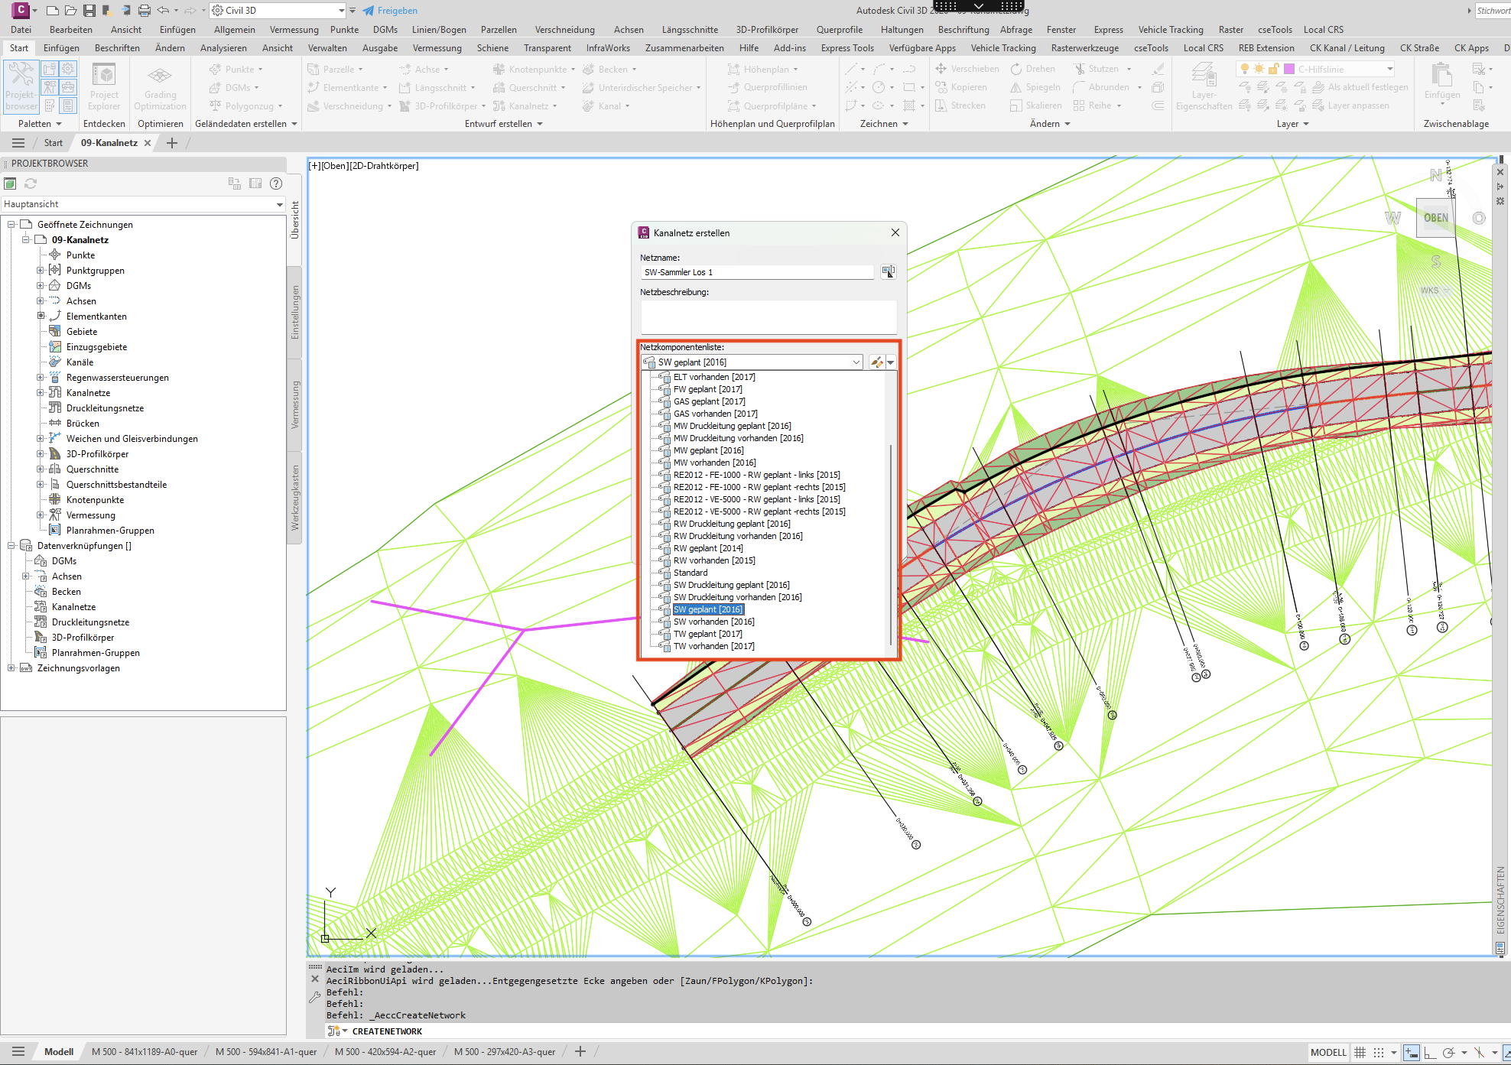Screen dimensions: 1511x1065
Task: Click inside the Netzname input field
Action: tap(757, 272)
